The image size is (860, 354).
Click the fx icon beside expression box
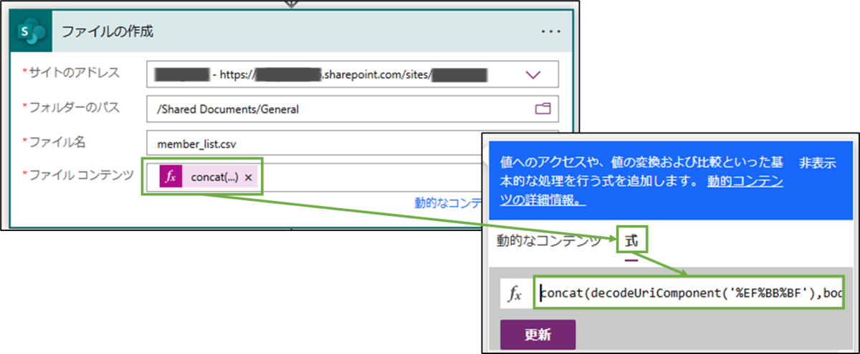515,295
